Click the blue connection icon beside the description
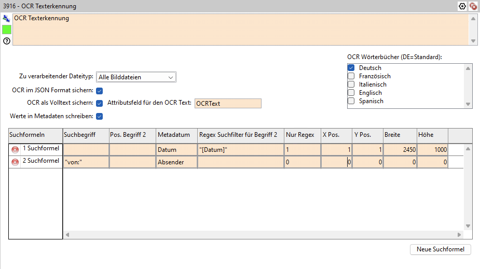Image resolution: width=480 pixels, height=269 pixels. [x=6, y=19]
